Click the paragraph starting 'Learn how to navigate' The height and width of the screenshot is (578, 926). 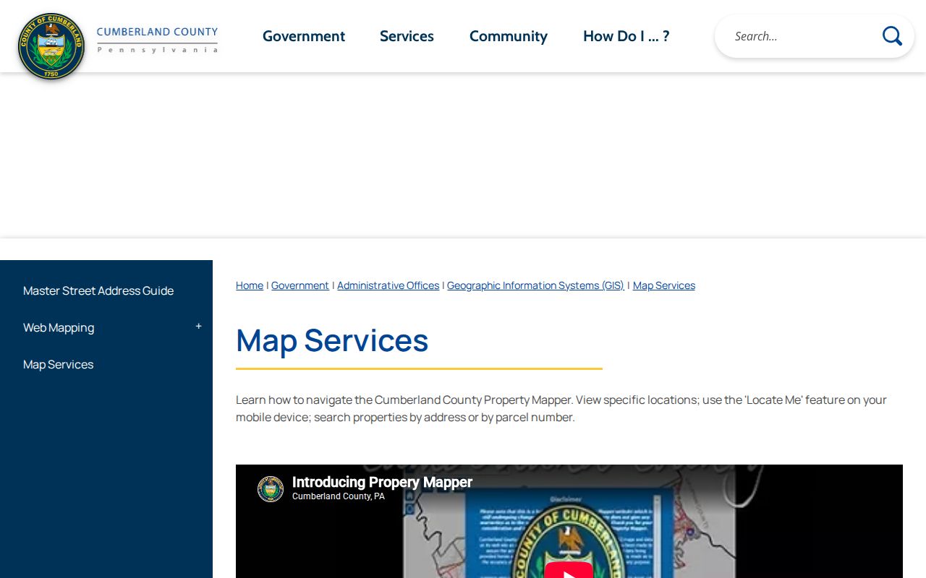coord(561,408)
